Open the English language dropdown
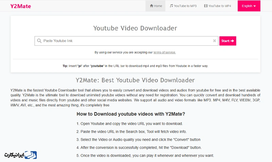This screenshot has height=162, width=272. 249,6
